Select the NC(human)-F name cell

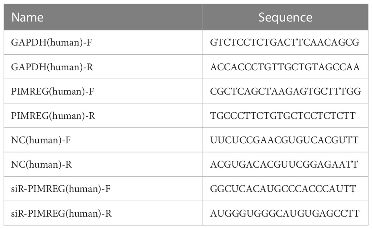tap(103, 140)
